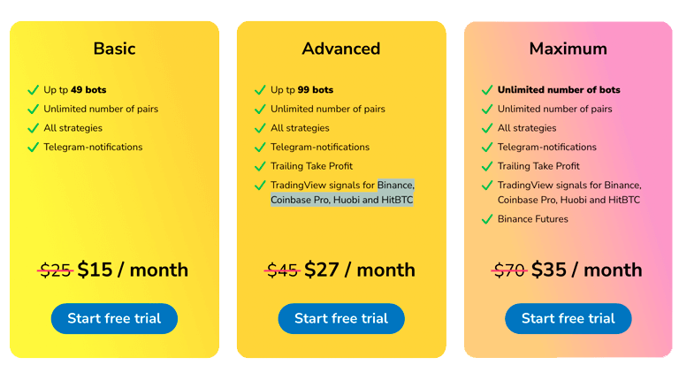
Task: Click Start free trial under Advanced plan
Action: click(341, 318)
